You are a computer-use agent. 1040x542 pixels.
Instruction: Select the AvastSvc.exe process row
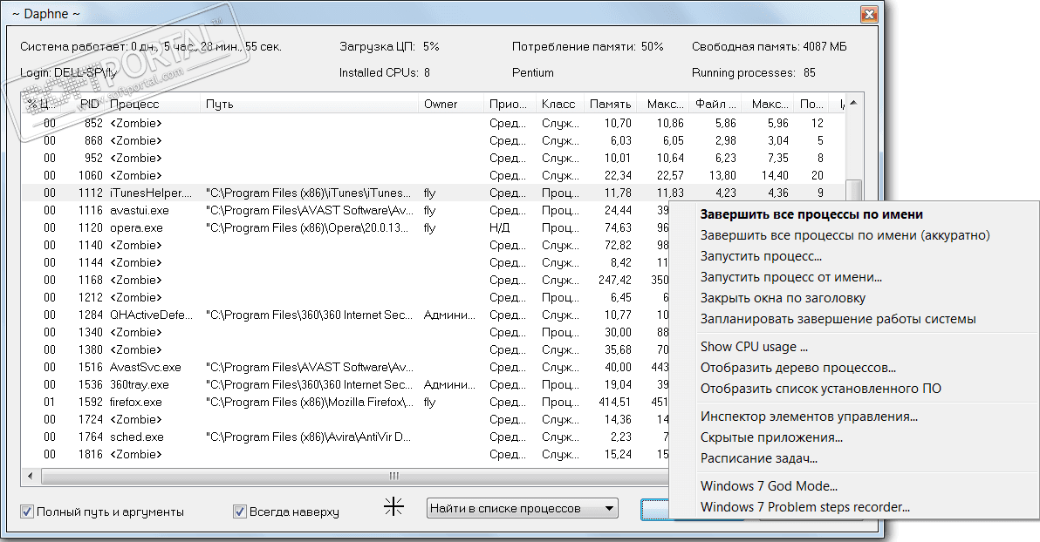tap(345, 367)
